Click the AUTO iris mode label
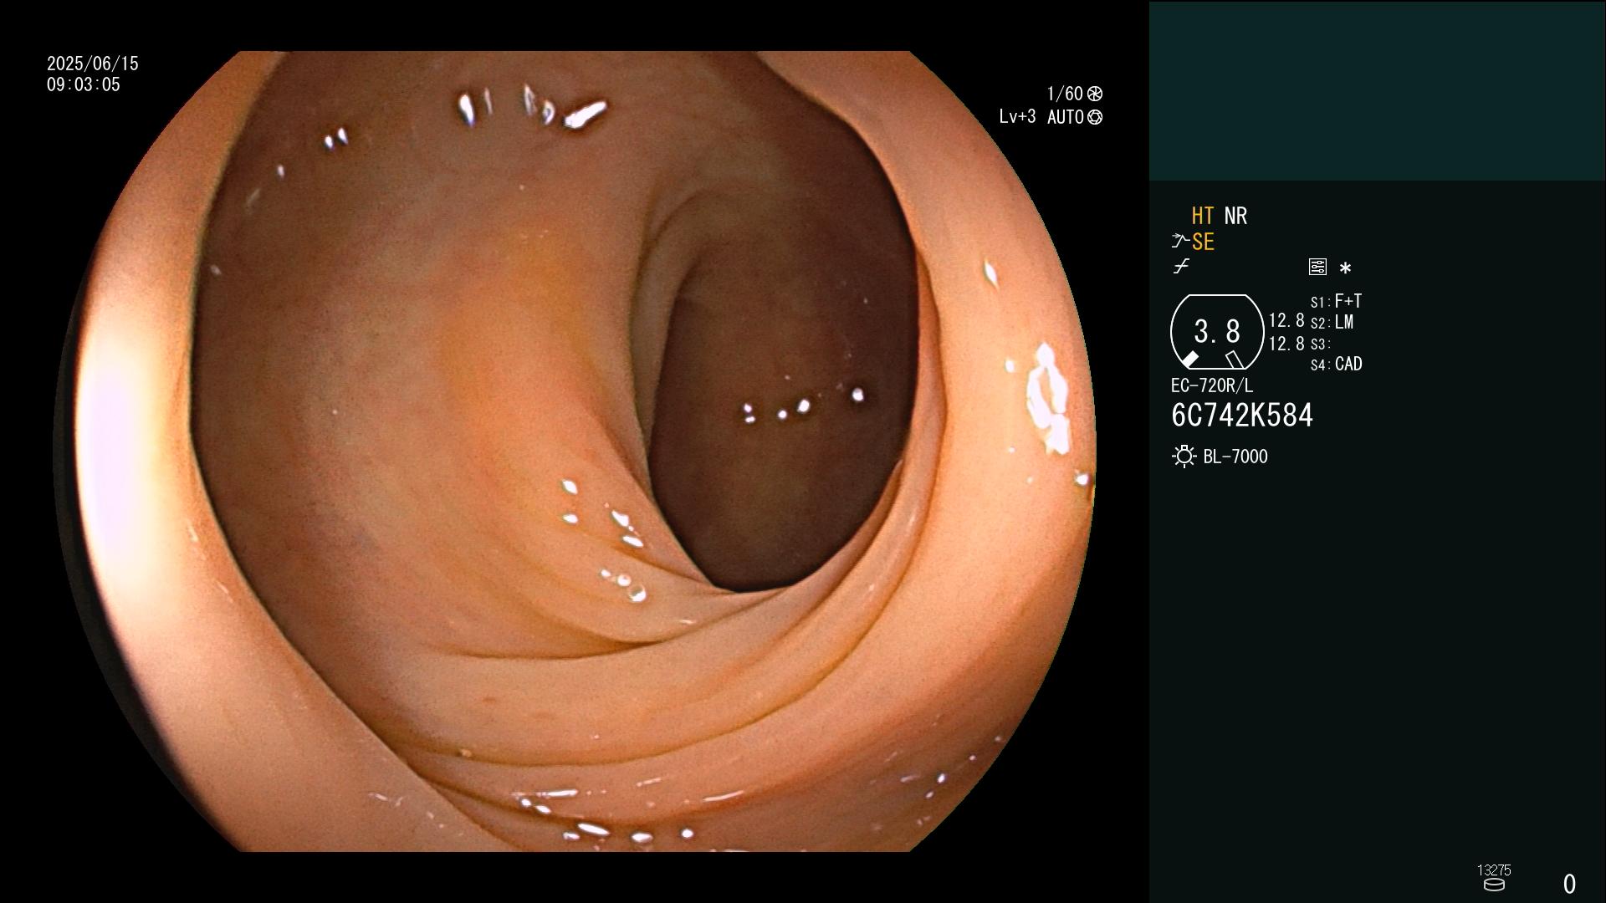Screen dimensions: 1606x903 click(1066, 117)
